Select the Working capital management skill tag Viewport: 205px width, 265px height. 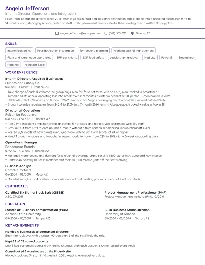point(134,51)
